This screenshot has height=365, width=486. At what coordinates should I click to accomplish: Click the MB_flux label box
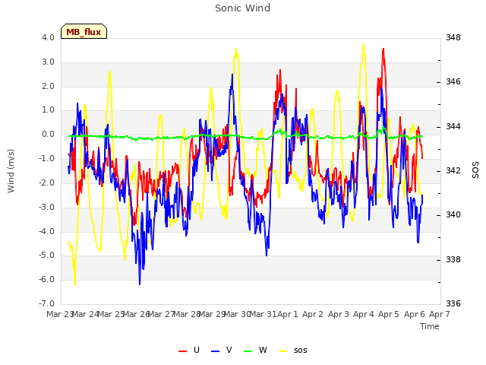point(84,31)
